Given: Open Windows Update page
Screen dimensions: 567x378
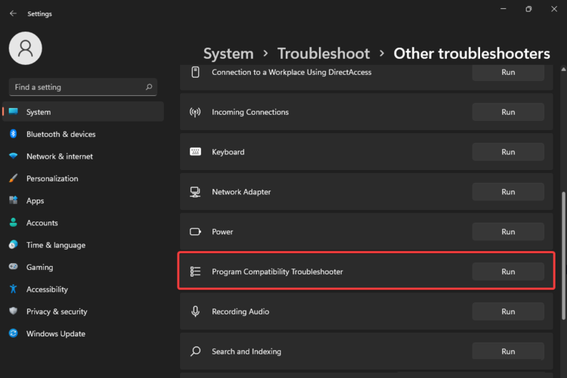Looking at the screenshot, I should pyautogui.click(x=55, y=333).
